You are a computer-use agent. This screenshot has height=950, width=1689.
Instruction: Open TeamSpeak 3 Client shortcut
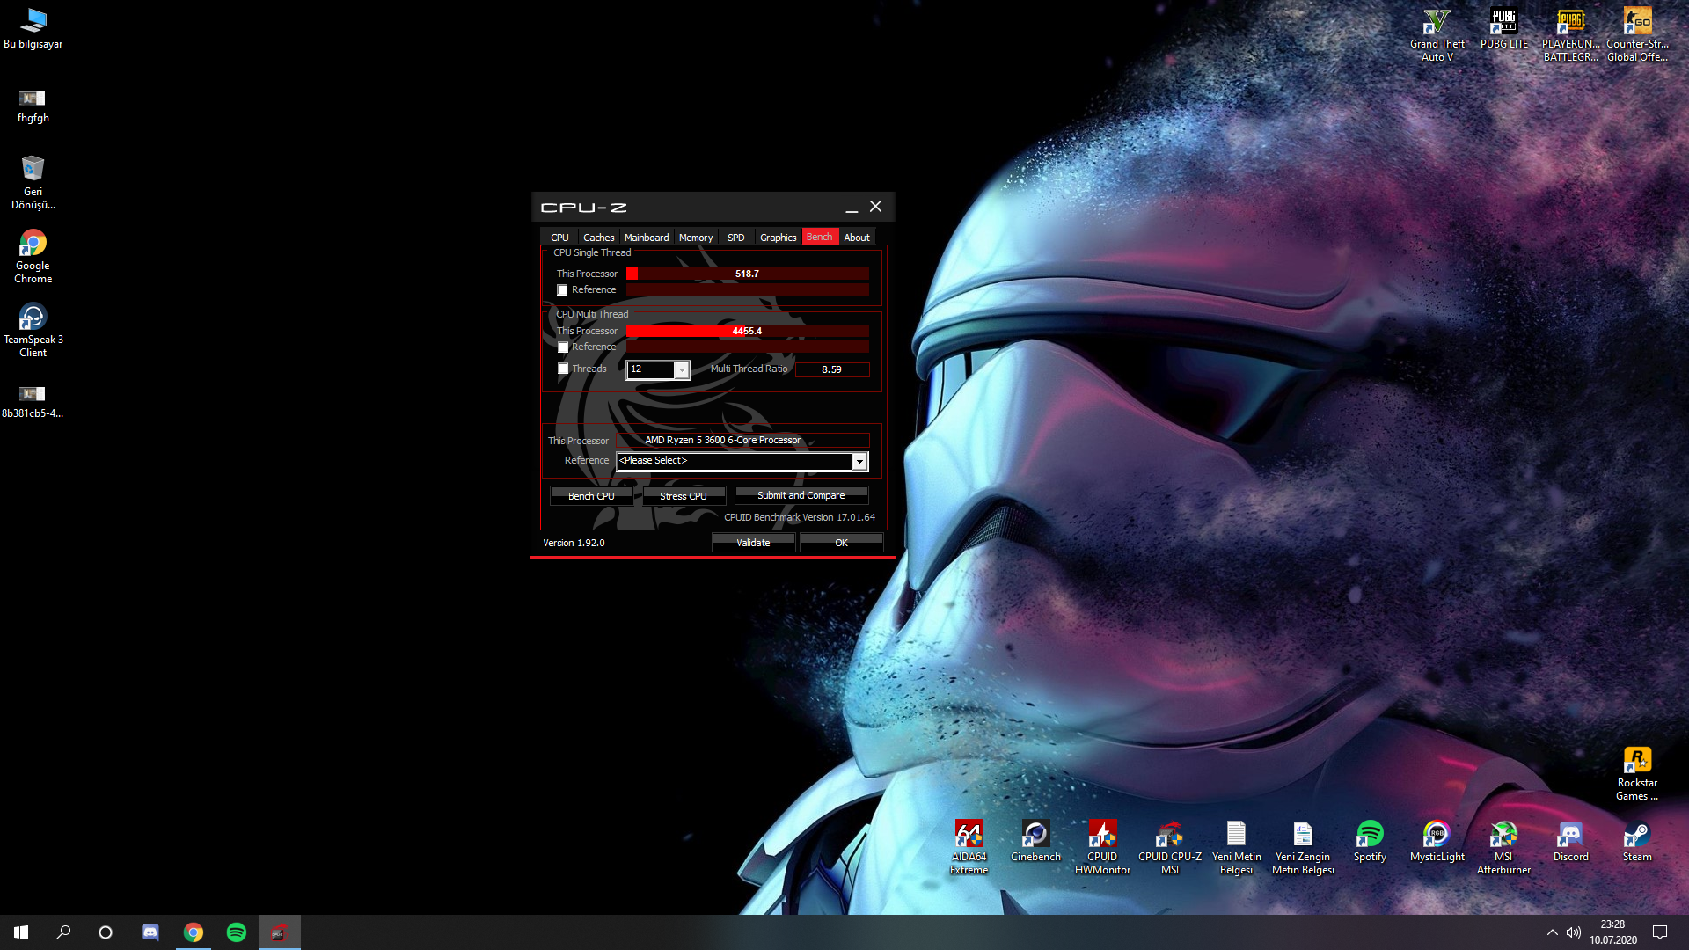pyautogui.click(x=33, y=330)
